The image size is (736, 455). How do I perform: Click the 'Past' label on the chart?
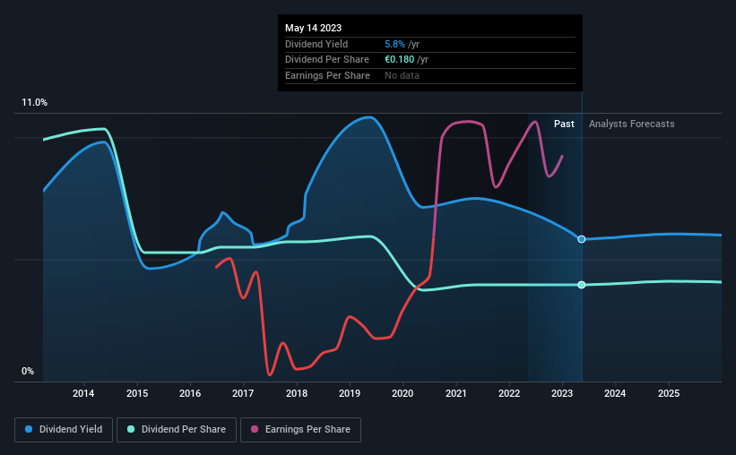(564, 124)
